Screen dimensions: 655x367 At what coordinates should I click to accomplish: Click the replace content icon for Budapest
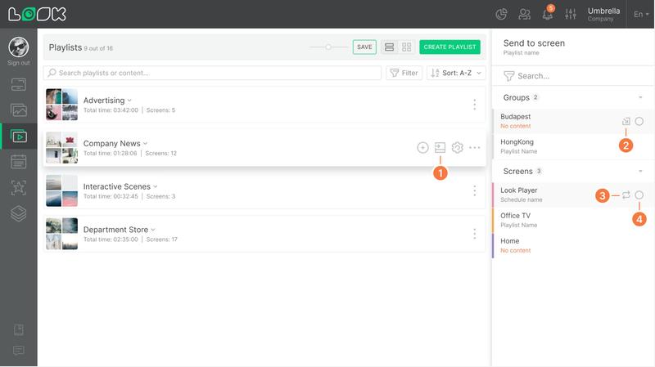[x=626, y=121]
